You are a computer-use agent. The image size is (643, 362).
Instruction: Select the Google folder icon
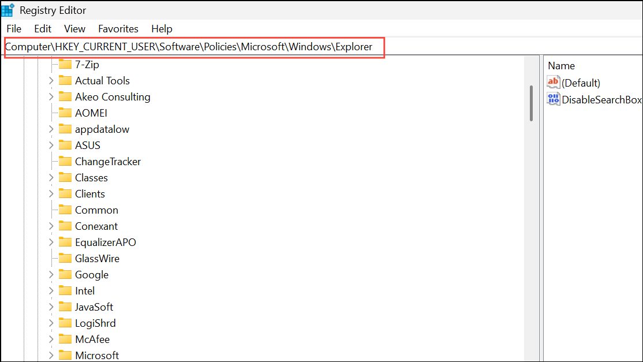(x=65, y=275)
